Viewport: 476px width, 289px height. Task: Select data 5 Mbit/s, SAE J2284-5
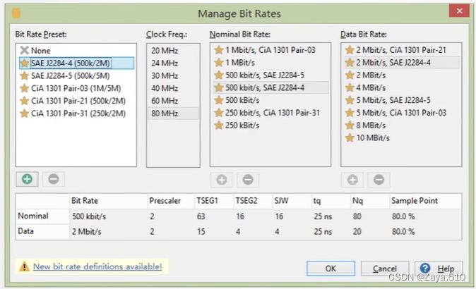[x=401, y=100]
